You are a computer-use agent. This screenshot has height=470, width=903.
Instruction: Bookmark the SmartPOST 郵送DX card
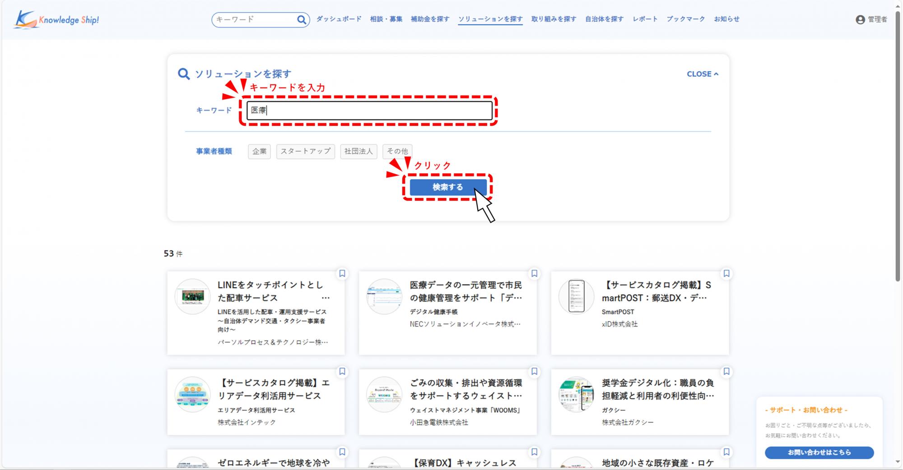click(726, 273)
